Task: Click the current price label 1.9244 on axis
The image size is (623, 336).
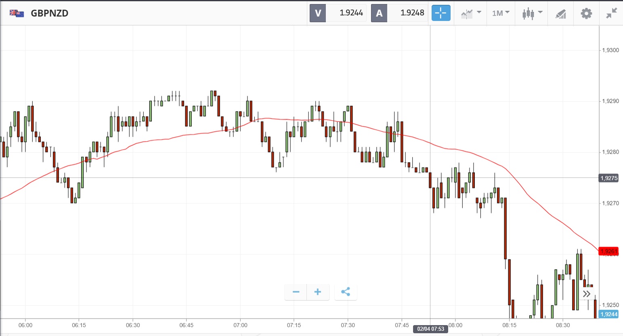Action: [608, 315]
